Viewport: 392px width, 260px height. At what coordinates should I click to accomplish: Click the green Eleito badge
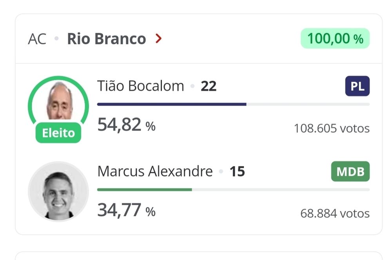(x=58, y=133)
